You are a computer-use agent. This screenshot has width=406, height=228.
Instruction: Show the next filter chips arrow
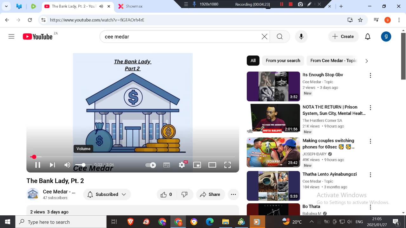(367, 61)
